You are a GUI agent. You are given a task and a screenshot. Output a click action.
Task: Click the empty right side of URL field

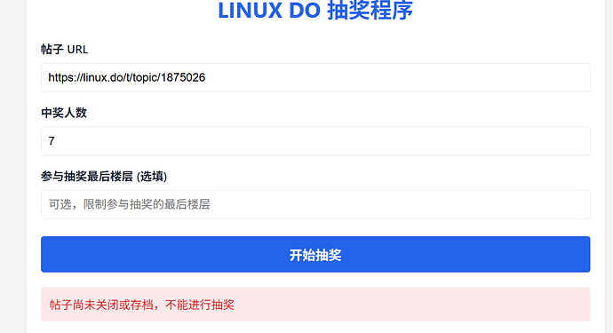(x=430, y=78)
